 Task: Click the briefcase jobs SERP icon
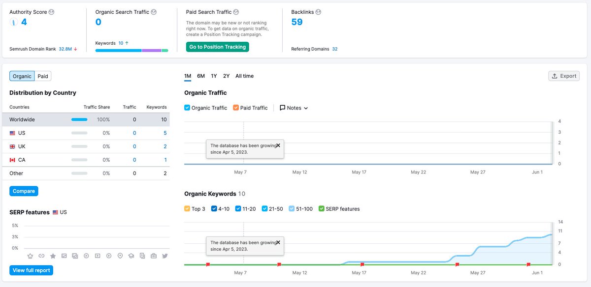(x=154, y=256)
